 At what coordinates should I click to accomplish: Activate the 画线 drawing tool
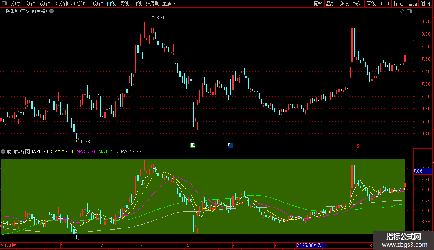click(371, 3)
